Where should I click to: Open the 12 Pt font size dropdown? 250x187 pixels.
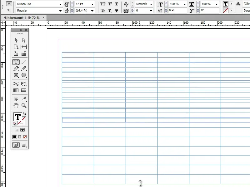[92, 4]
